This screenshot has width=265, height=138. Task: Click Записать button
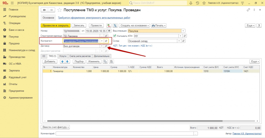point(79,26)
